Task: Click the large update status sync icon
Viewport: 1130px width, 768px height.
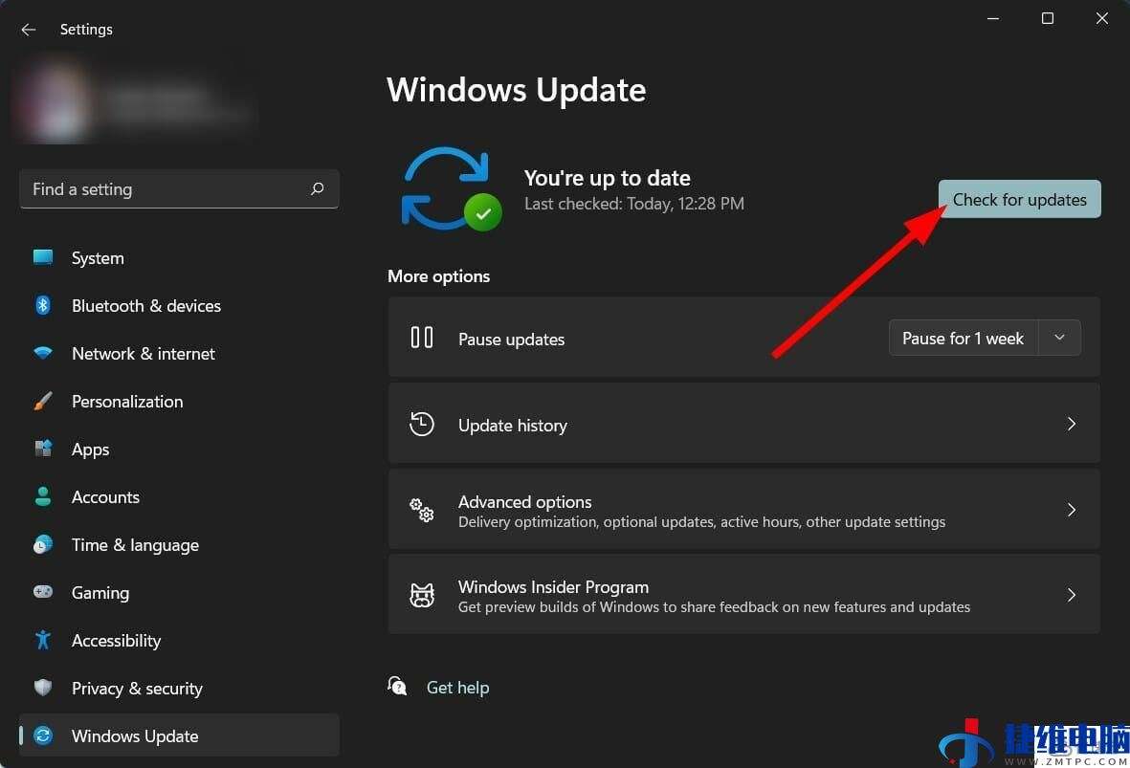Action: coord(451,189)
